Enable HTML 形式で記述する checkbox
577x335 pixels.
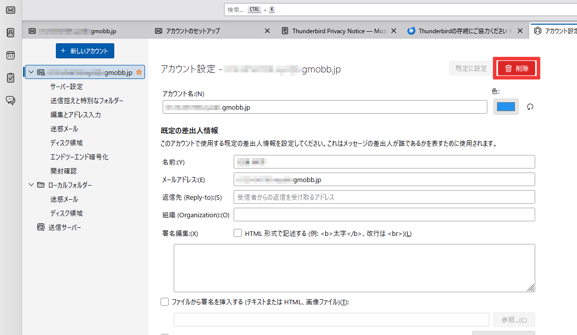pyautogui.click(x=238, y=233)
